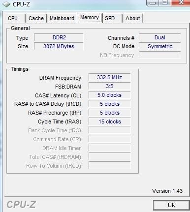
Task: Click the CAS# Latency (CL) label
Action: 58,95
